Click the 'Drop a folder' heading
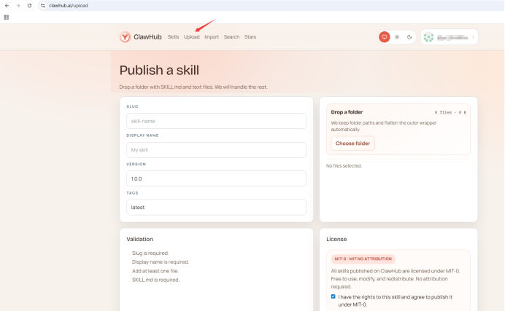This screenshot has width=505, height=311. [x=347, y=112]
